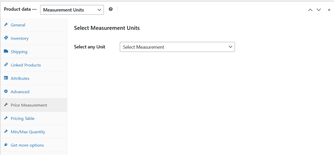Click the wrench icon beside General
This screenshot has width=334, height=155.
(x=6, y=25)
